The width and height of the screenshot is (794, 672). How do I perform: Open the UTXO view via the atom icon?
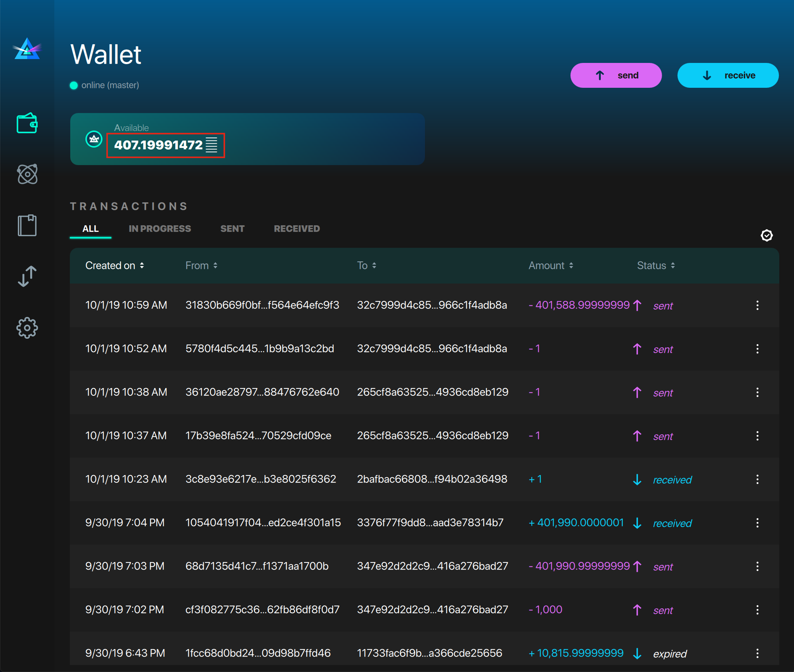(x=27, y=174)
